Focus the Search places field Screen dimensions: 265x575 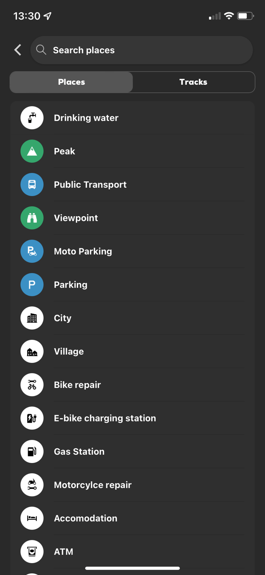pos(146,50)
